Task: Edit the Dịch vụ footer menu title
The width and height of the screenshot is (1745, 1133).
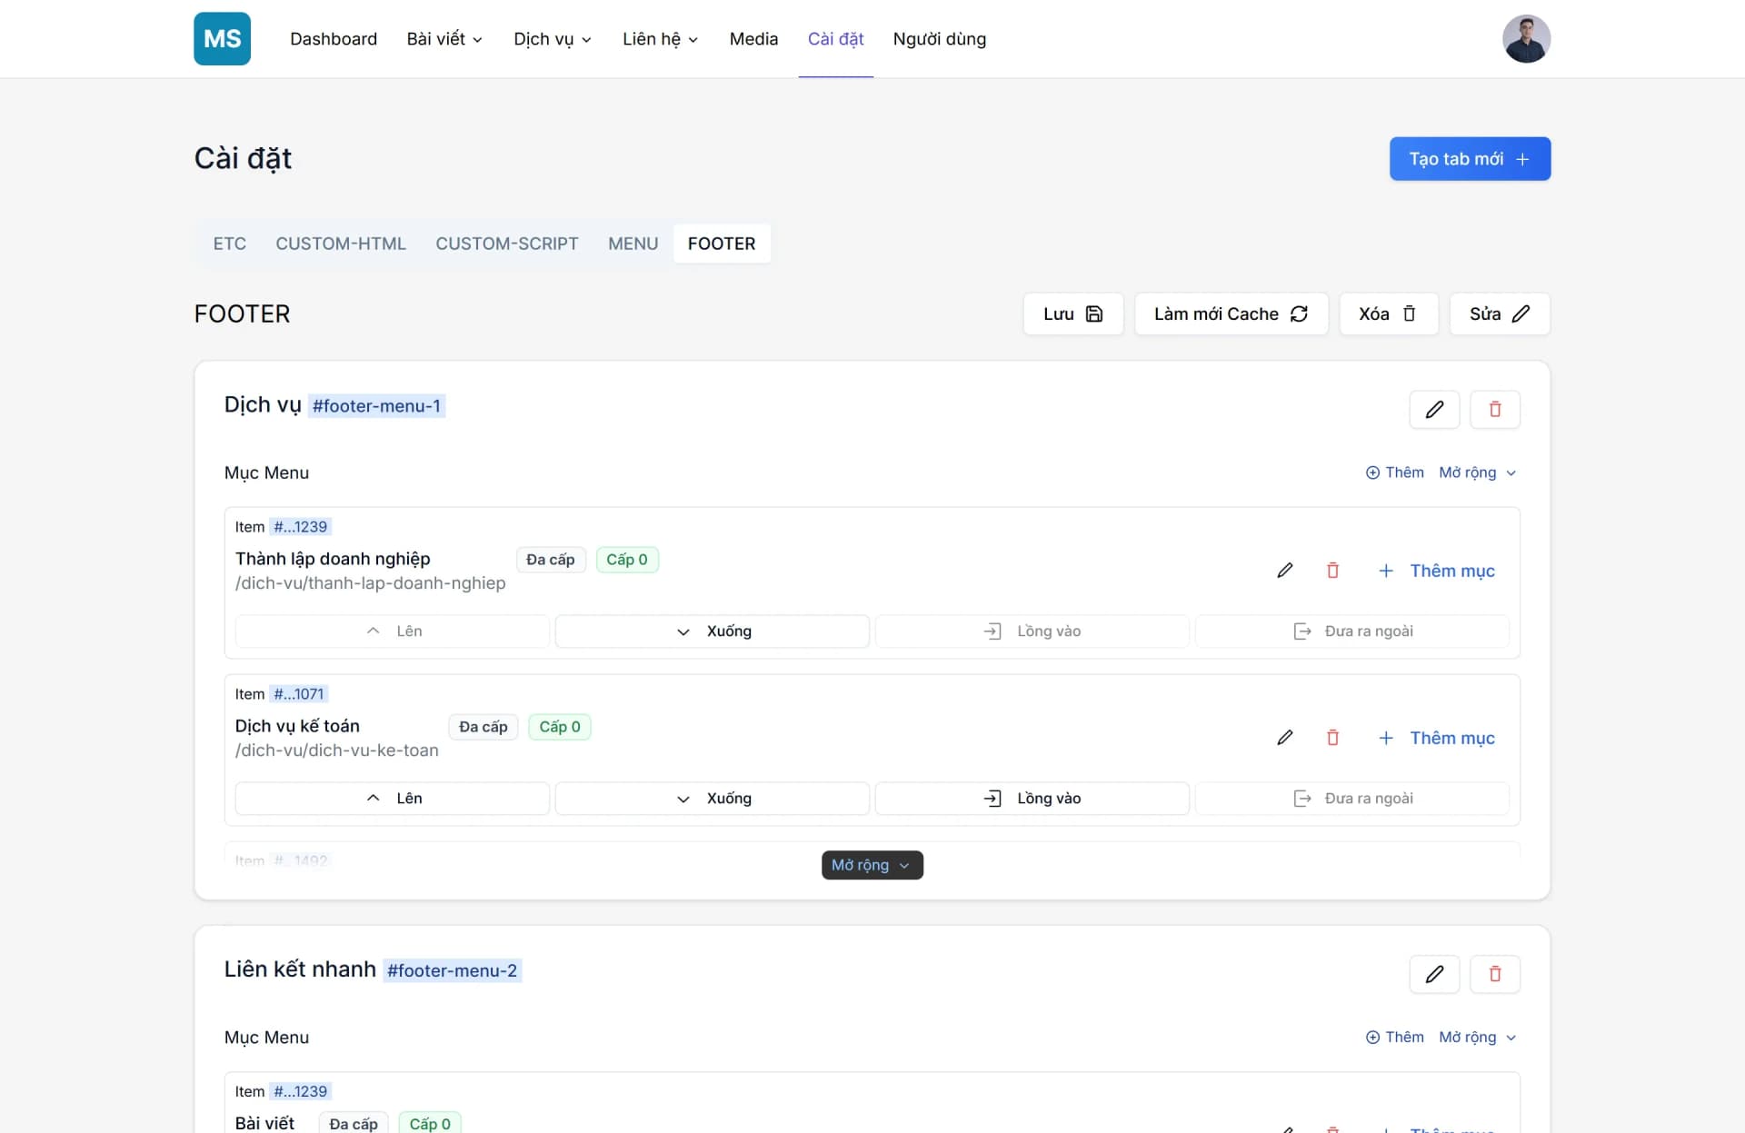Action: pyautogui.click(x=1434, y=409)
